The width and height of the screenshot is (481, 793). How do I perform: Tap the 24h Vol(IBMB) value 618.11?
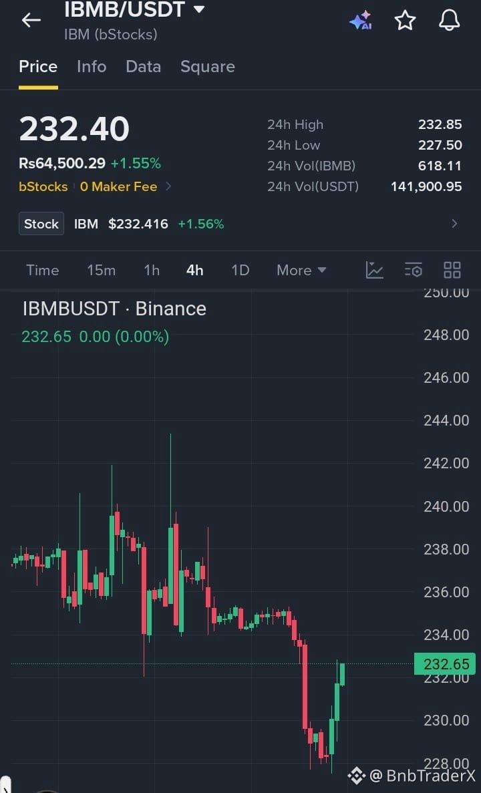pos(440,166)
